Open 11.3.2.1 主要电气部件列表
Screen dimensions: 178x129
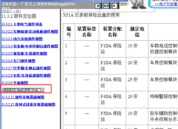click(22, 24)
